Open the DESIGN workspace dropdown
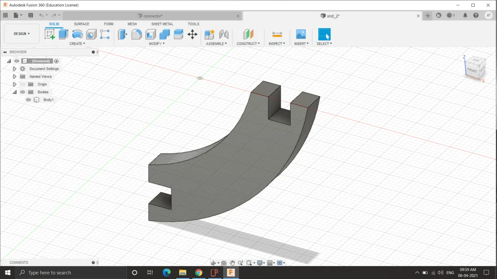Viewport: 497px width, 279px height. (x=22, y=34)
